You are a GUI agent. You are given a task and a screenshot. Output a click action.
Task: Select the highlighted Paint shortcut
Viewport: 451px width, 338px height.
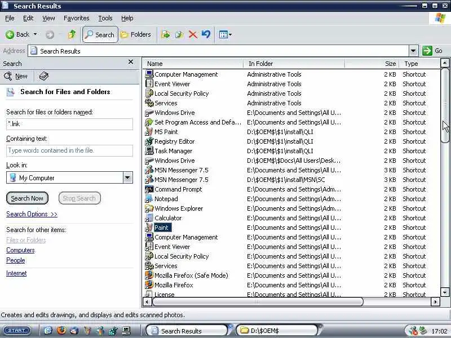tap(162, 228)
